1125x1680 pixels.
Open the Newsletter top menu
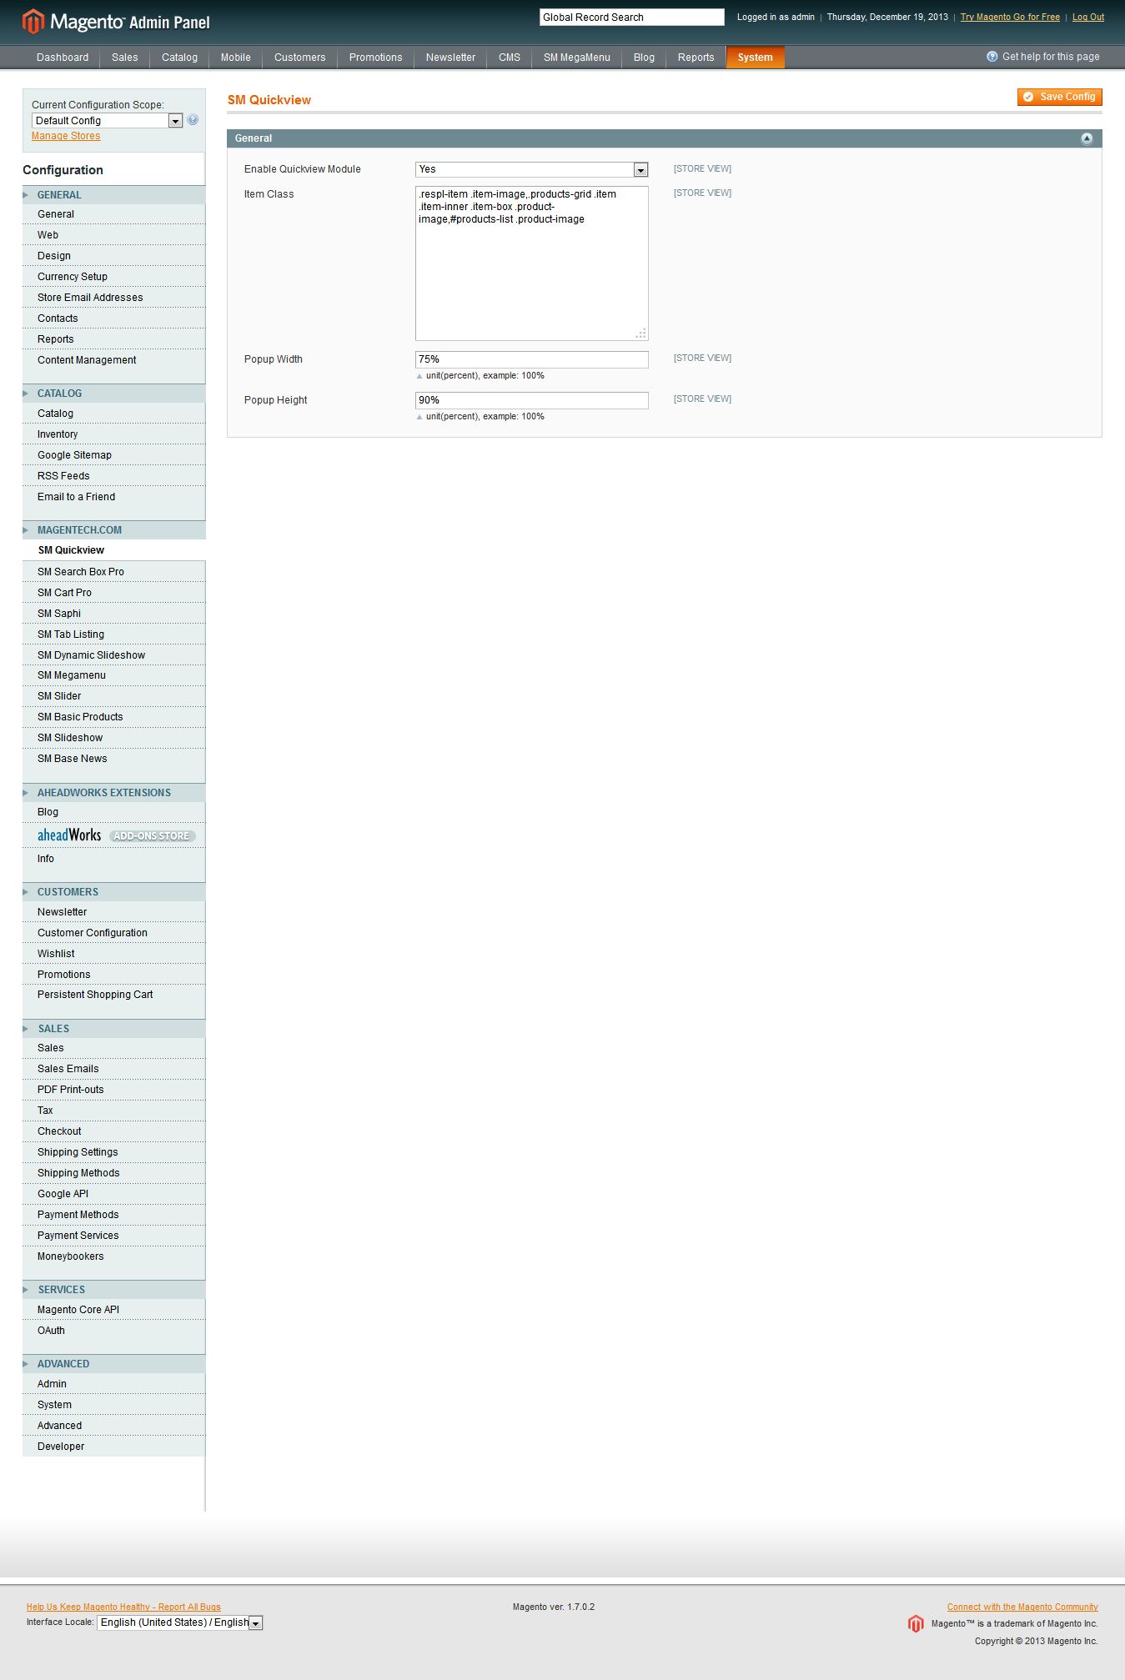[451, 58]
